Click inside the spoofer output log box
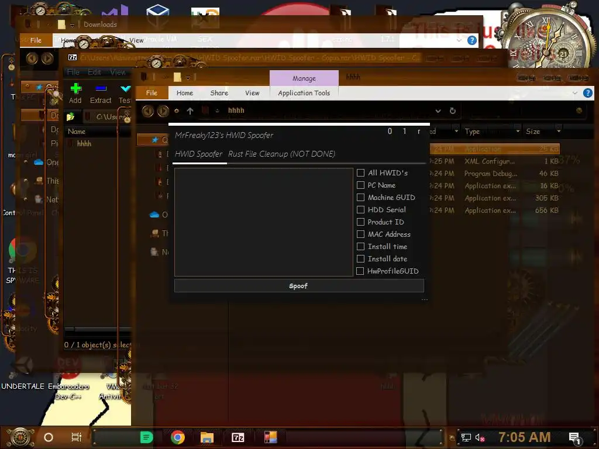The width and height of the screenshot is (599, 449). coord(264,222)
